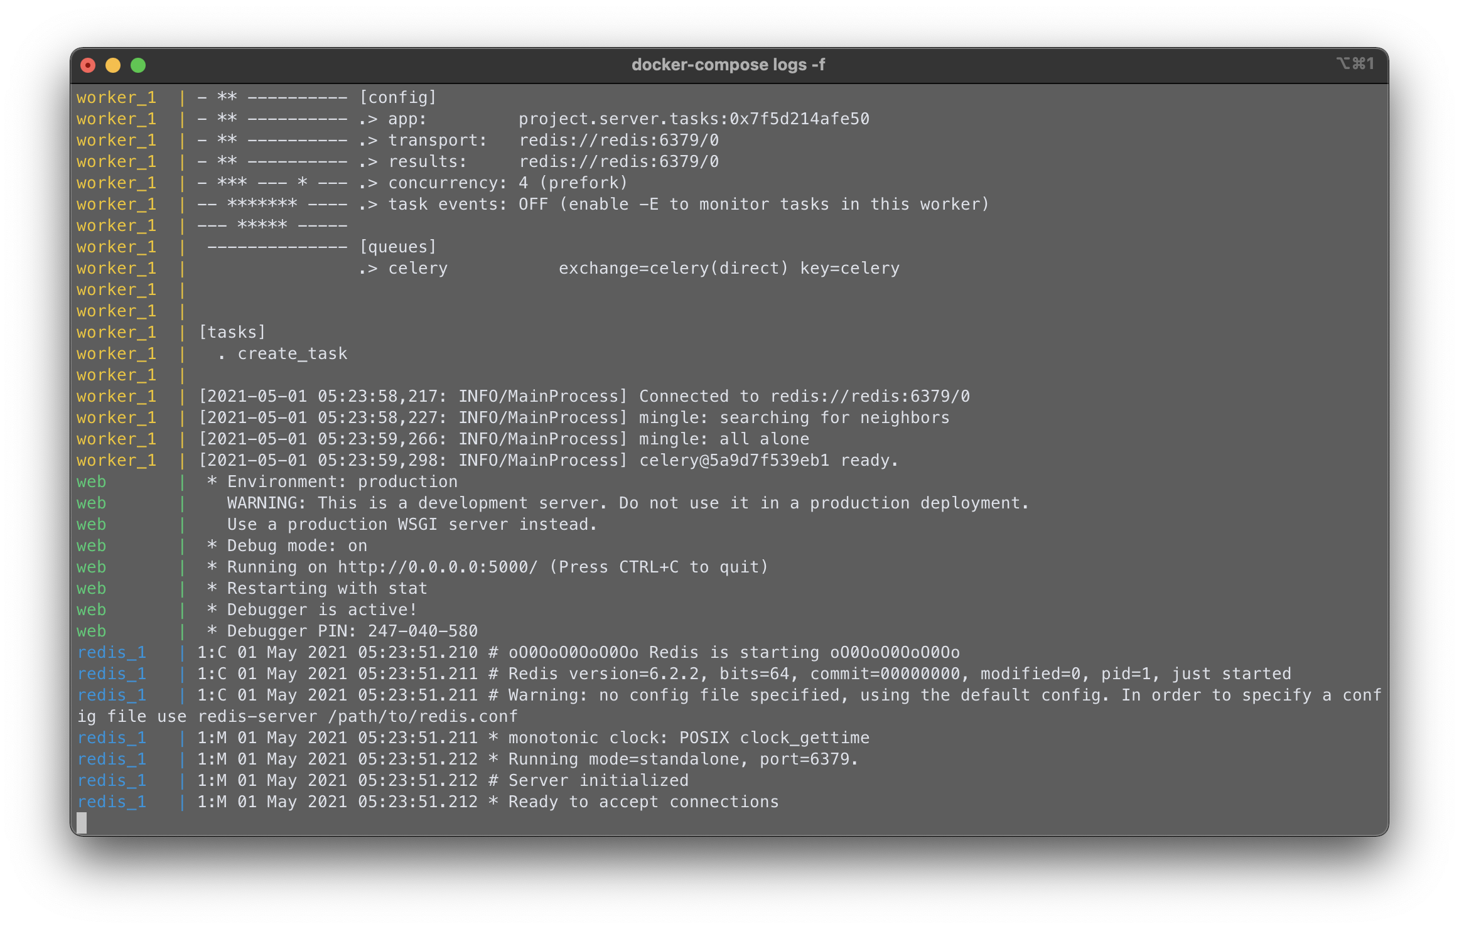Click 'Running mode=standalone, port=6379.' text
1459x929 pixels.
click(684, 760)
